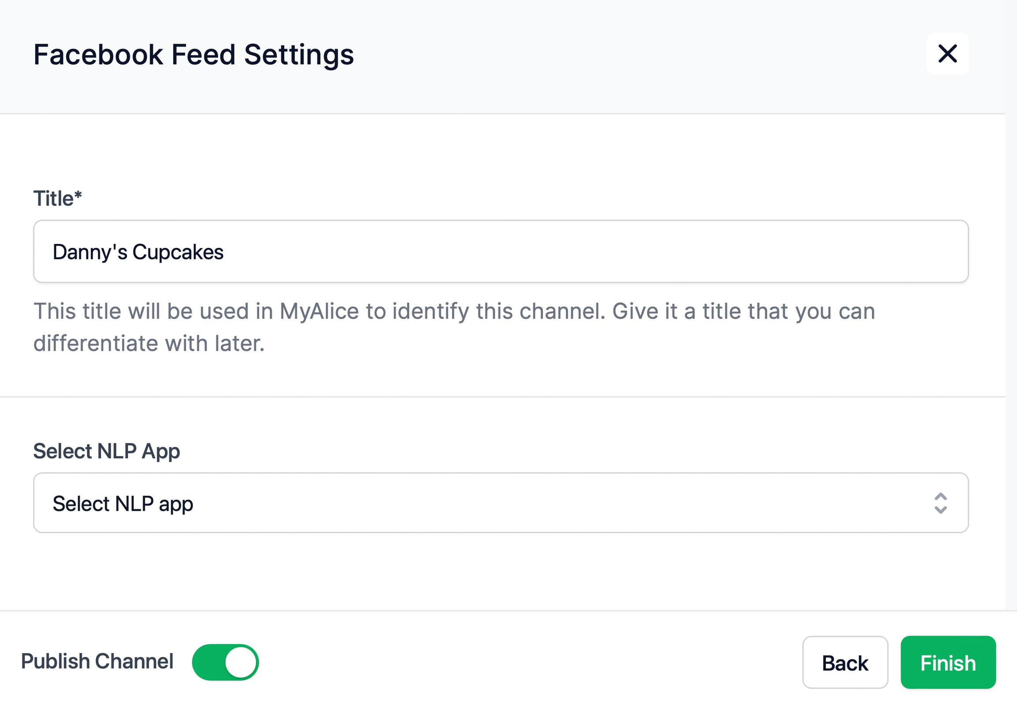Screen dimensions: 1017x708
Task: Toggle the Publish Channel switch
Action: pos(225,662)
